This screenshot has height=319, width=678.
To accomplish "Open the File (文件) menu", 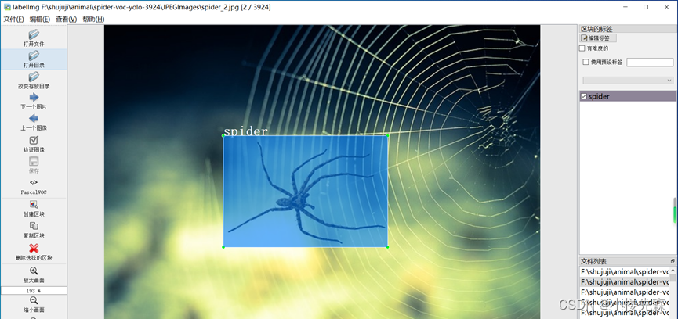I will click(13, 20).
